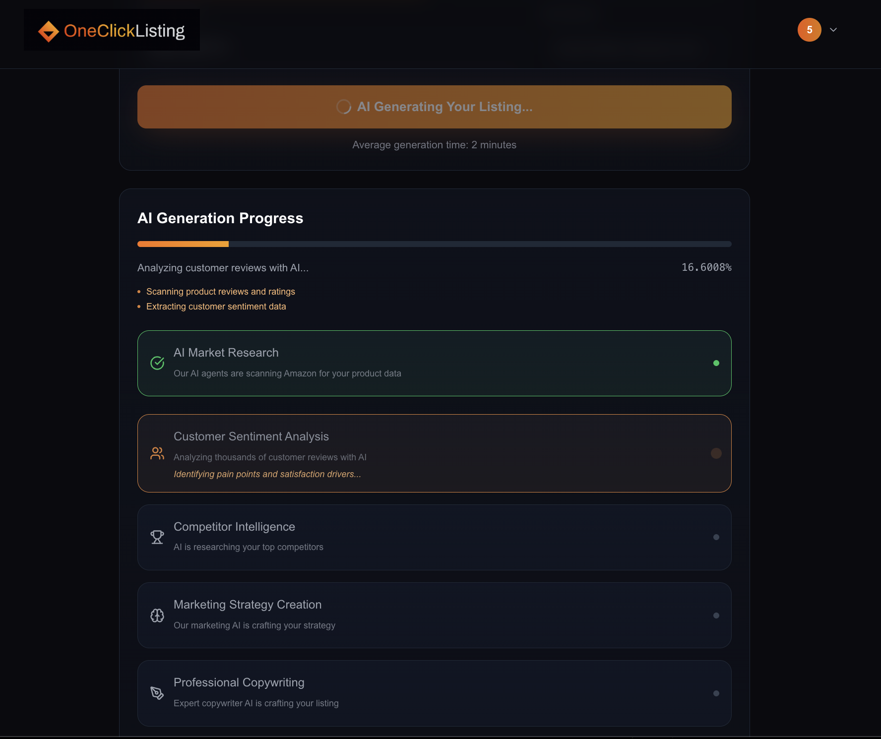Click the pen icon for Professional Copywriting
The image size is (881, 739).
click(x=157, y=693)
